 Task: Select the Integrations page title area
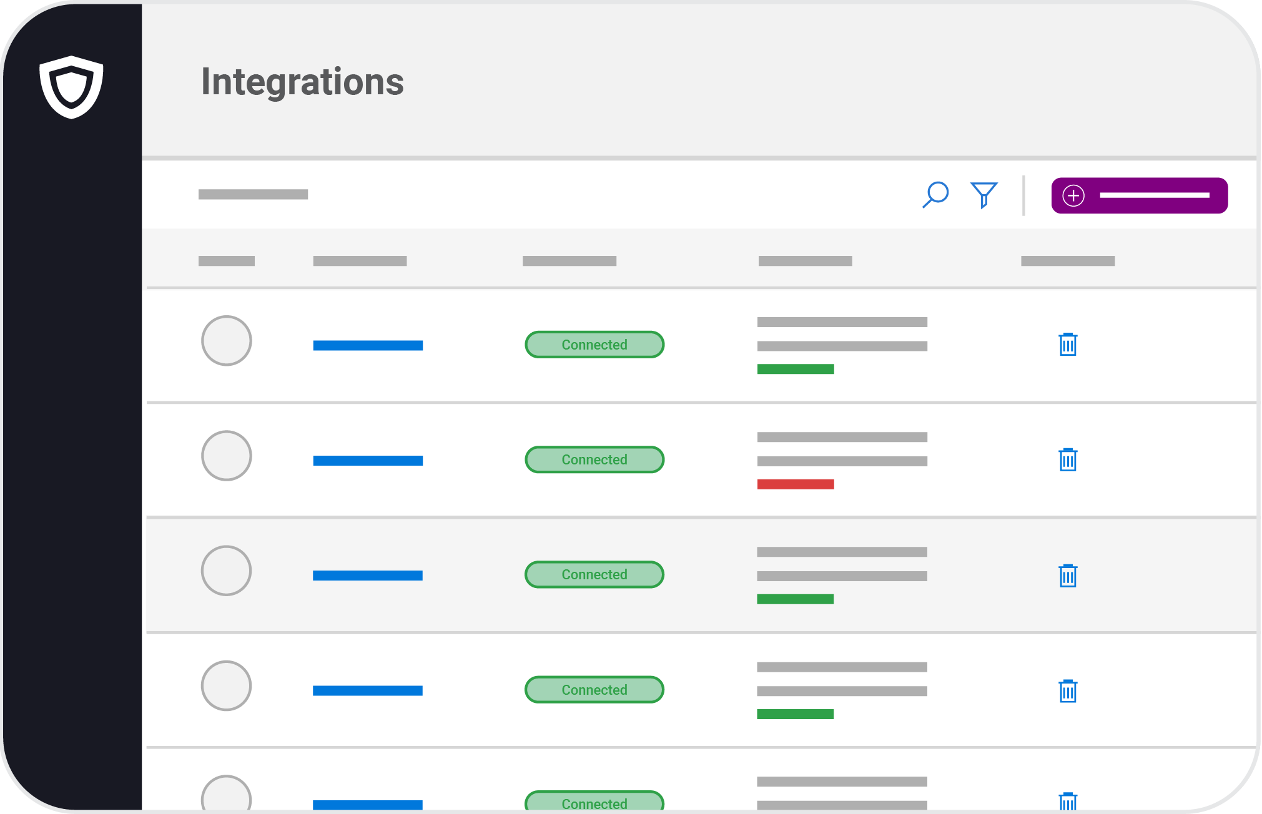point(302,81)
